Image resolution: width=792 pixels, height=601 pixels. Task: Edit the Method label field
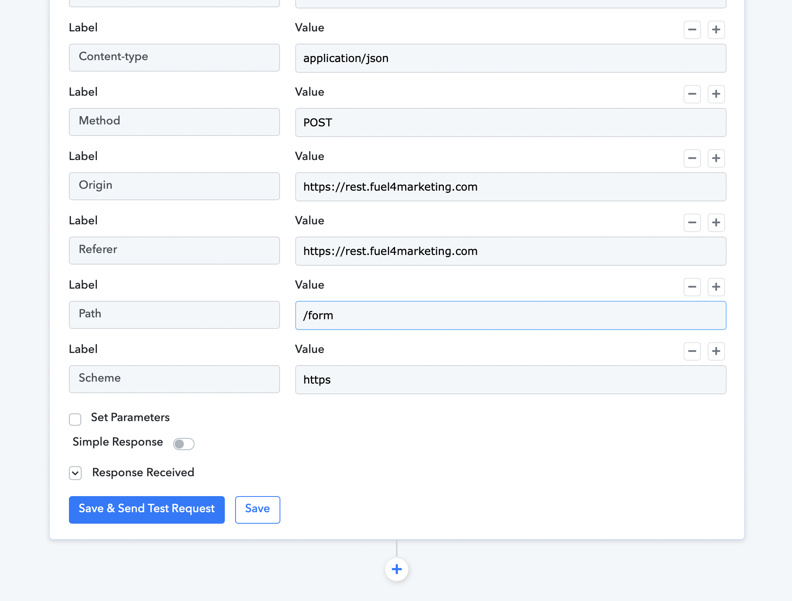tap(174, 122)
